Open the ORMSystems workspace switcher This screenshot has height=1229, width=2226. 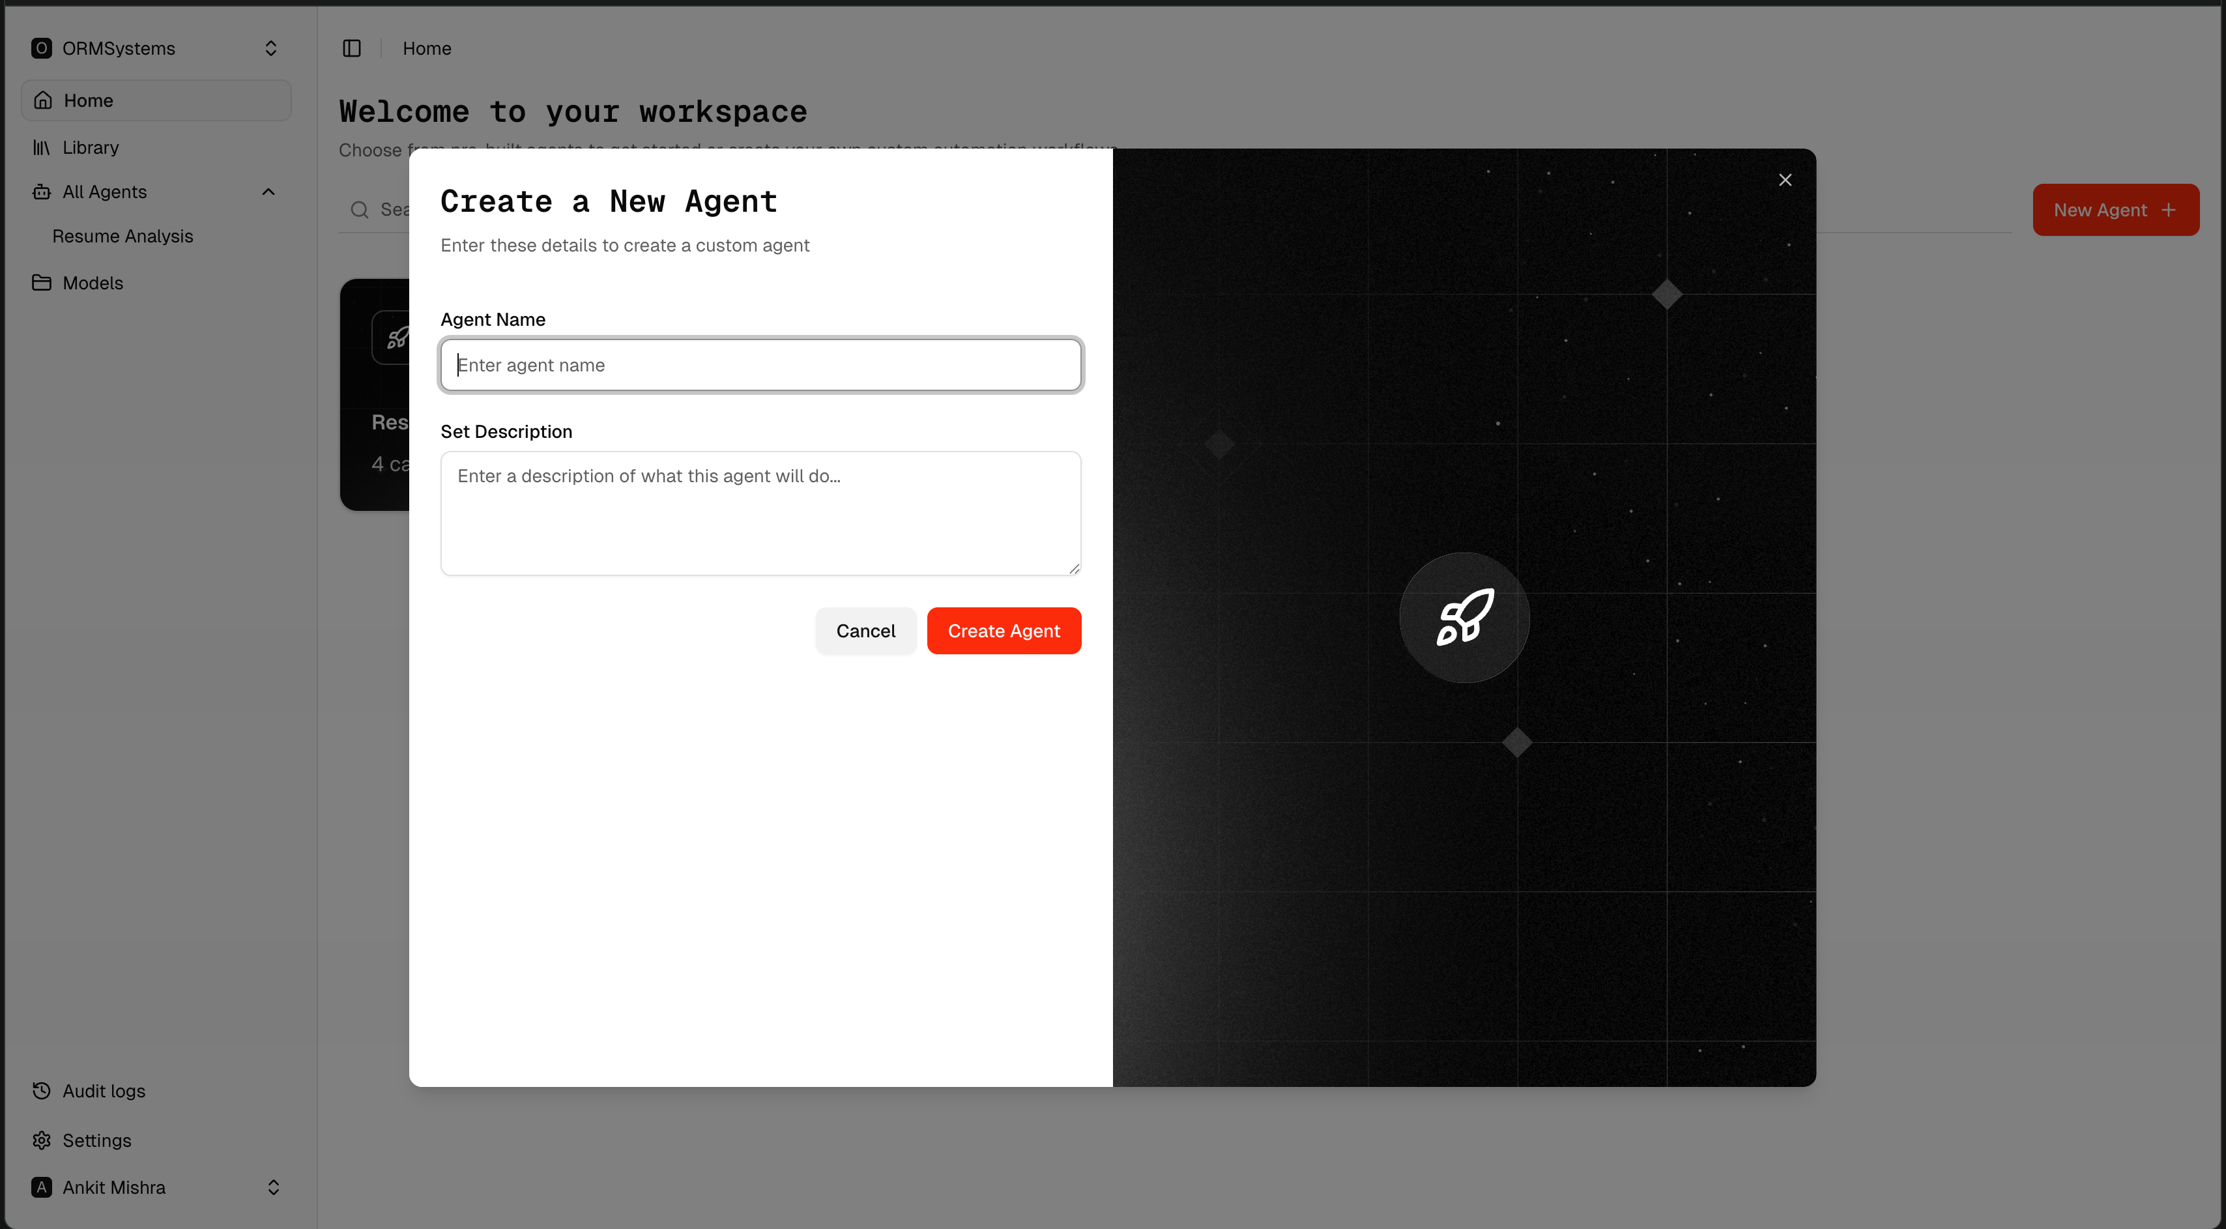click(156, 48)
